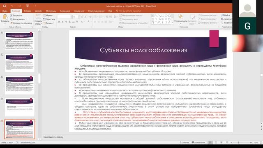Click the Save icon in quick access toolbar
This screenshot has height=148, width=263.
tap(5, 6)
